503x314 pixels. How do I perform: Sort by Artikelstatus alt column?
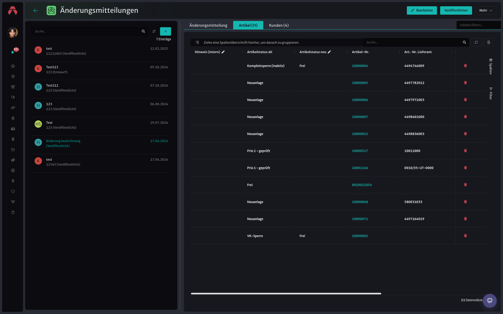pyautogui.click(x=260, y=52)
